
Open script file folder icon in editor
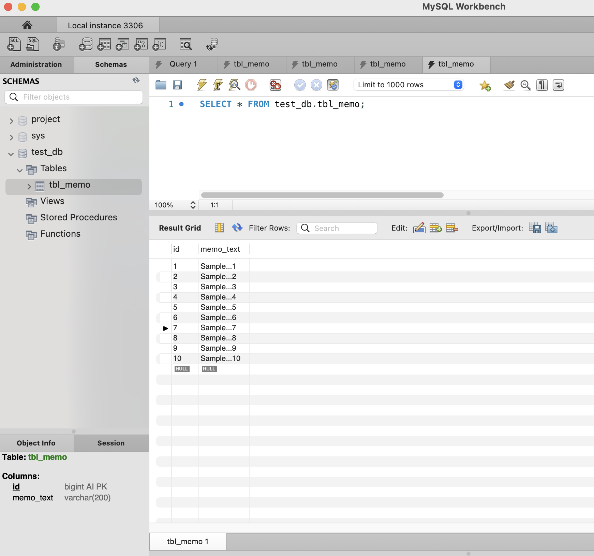tap(161, 85)
